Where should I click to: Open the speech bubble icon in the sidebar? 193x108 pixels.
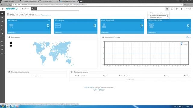tap(2, 54)
